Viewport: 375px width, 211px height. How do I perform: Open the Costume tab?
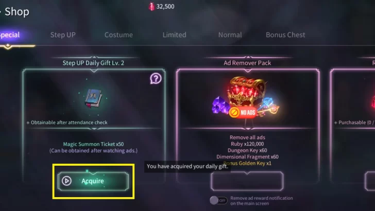click(118, 35)
